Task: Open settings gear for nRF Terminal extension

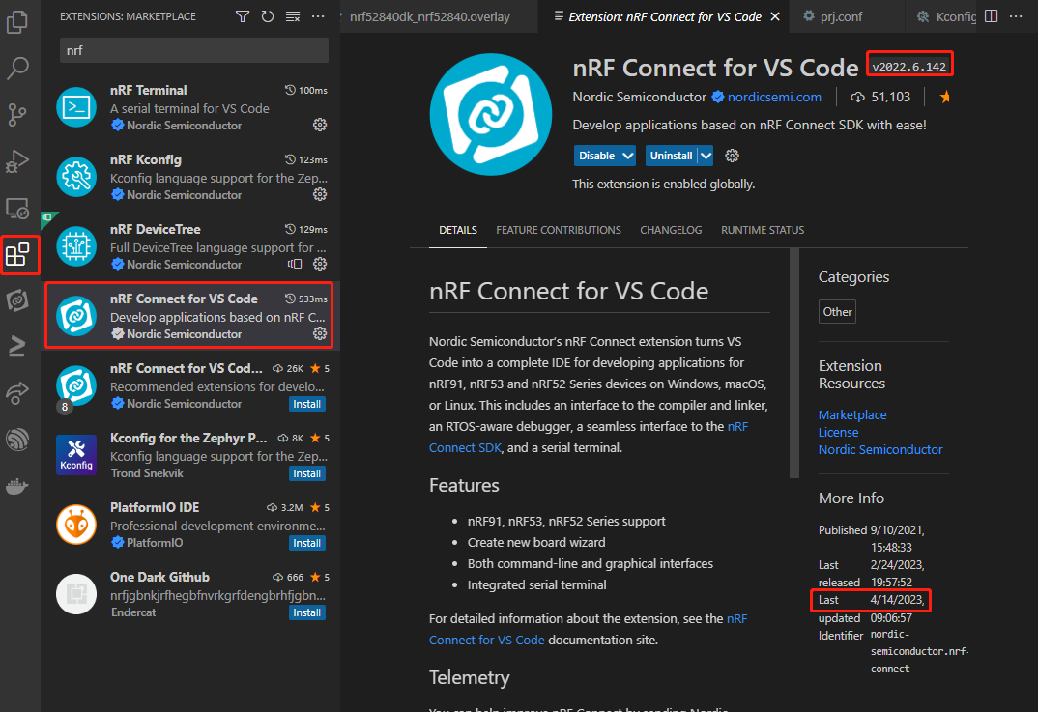Action: [x=320, y=125]
